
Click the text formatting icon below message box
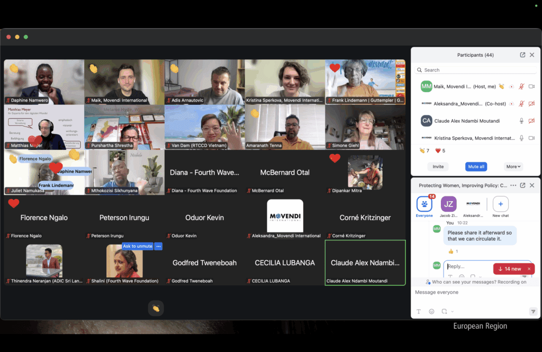419,312
